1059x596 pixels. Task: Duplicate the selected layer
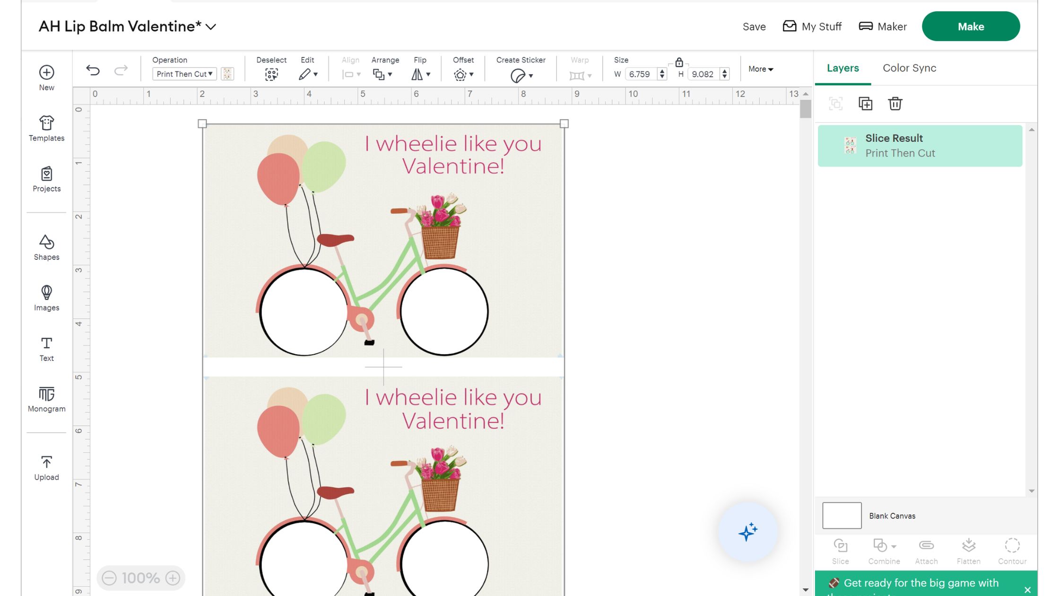[x=865, y=104]
